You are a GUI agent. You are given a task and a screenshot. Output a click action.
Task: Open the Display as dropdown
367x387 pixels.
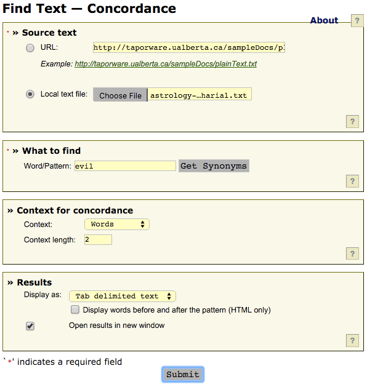click(x=123, y=296)
